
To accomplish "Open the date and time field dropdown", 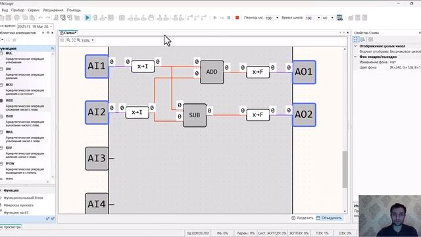I will 51,26.
